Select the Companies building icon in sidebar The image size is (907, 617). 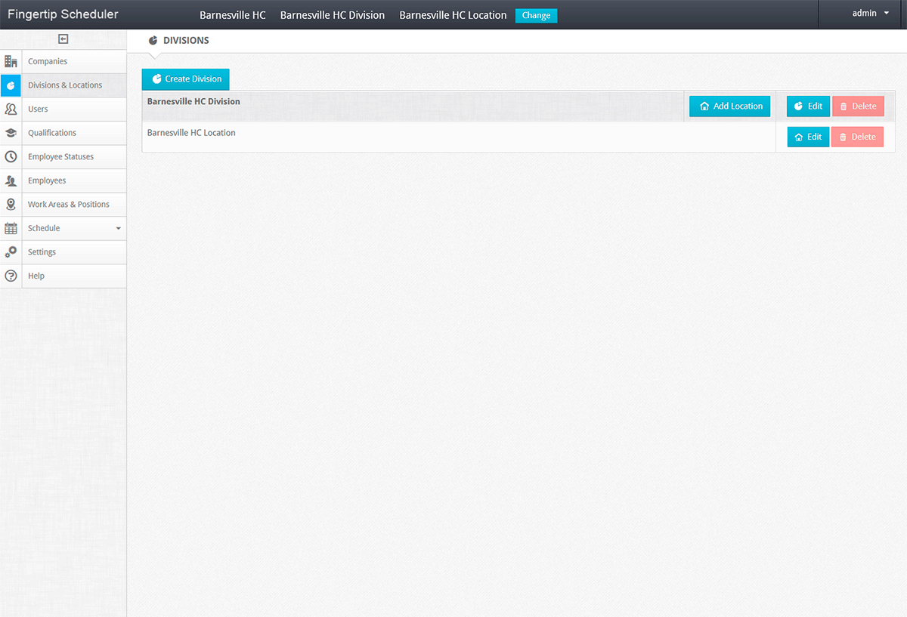(11, 61)
